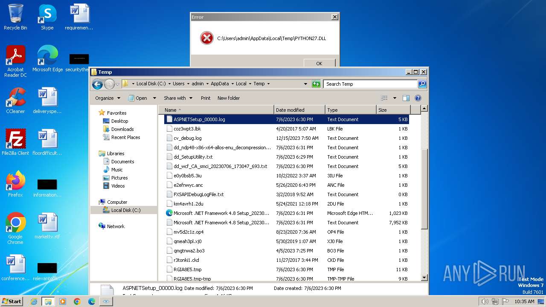Open the Google Chrome desktop shortcut
Viewport: 546px width, 307px height.
pyautogui.click(x=15, y=228)
